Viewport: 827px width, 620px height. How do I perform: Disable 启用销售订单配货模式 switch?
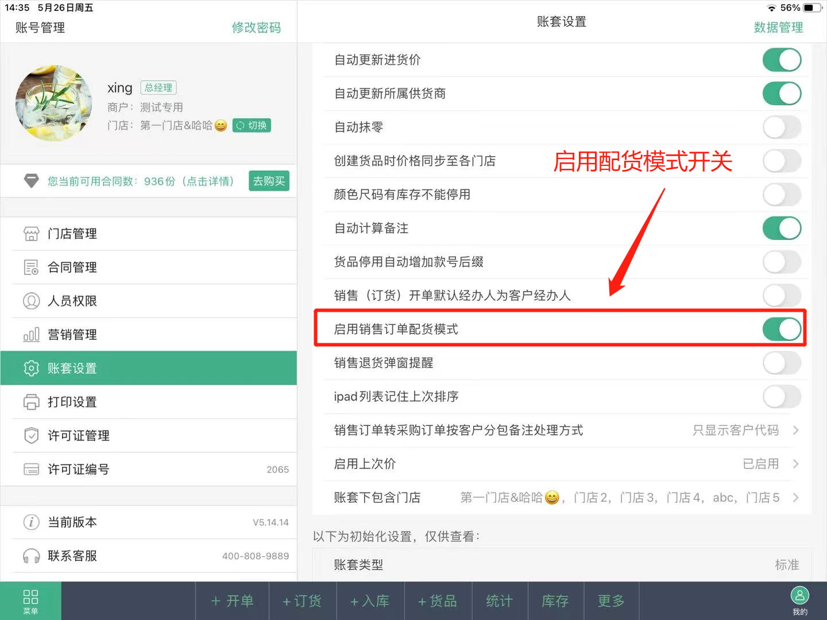[782, 329]
